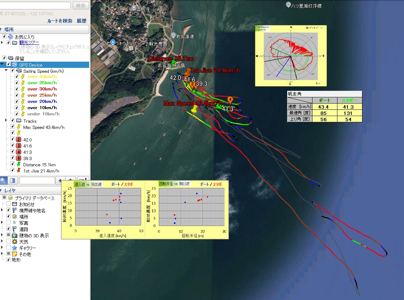Click the sun icon next to 天気 layer
This screenshot has height=300, width=404.
[15, 241]
